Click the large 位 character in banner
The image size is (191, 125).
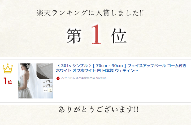pos(119,36)
